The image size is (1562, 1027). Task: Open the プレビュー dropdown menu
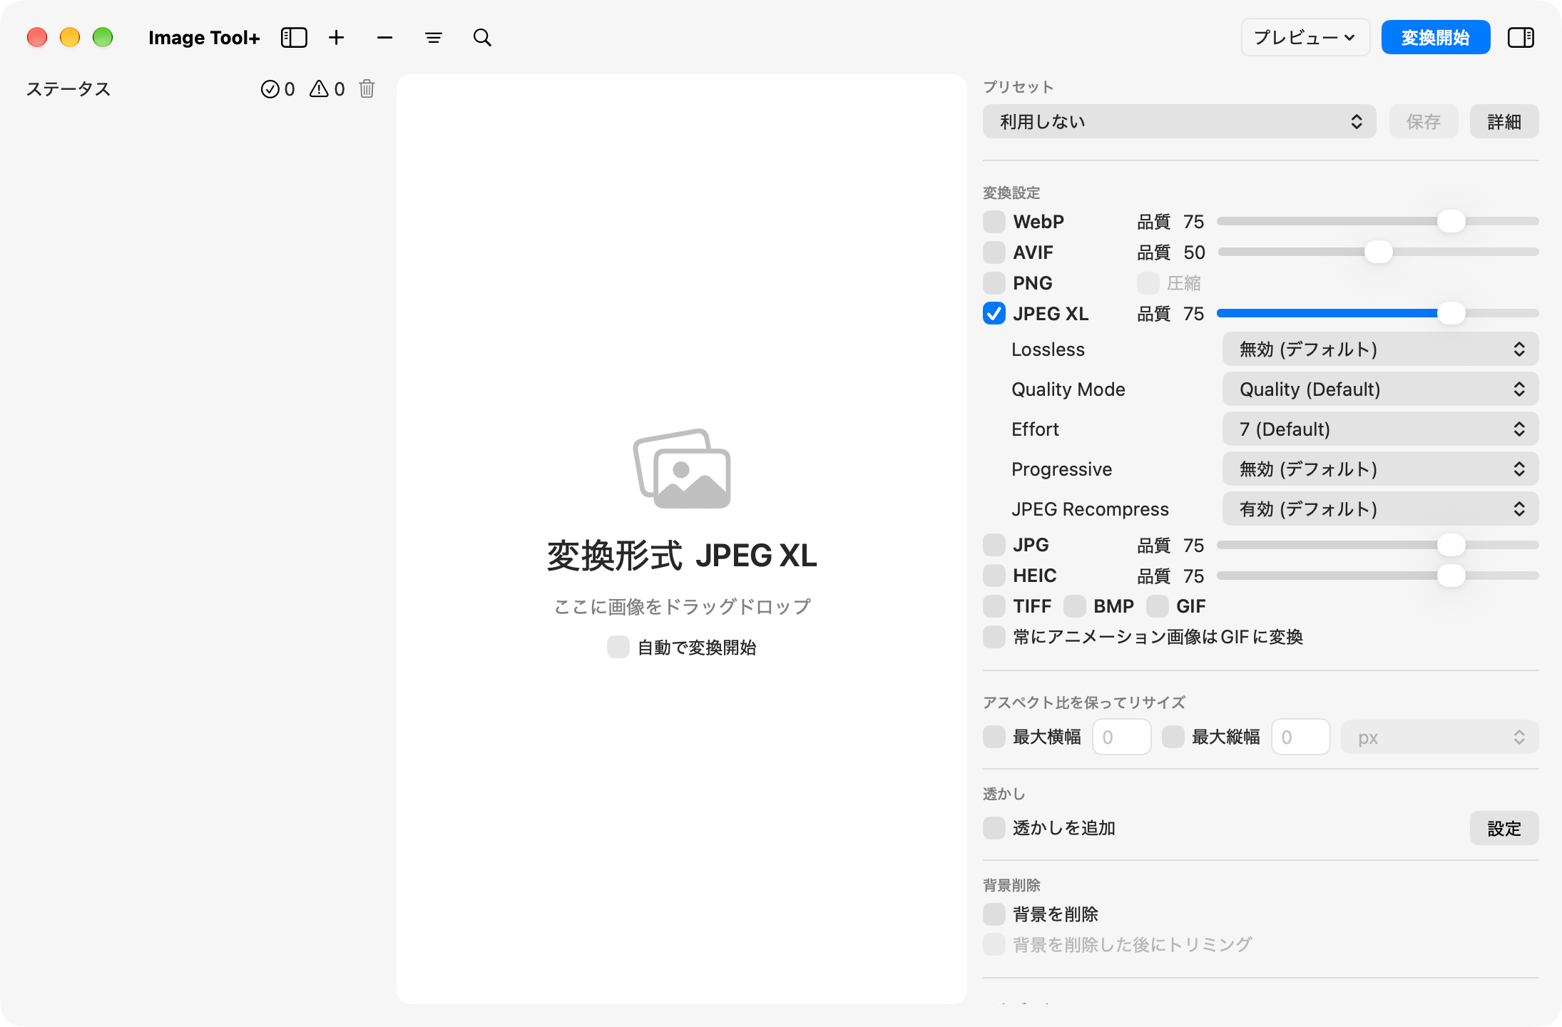pos(1305,37)
